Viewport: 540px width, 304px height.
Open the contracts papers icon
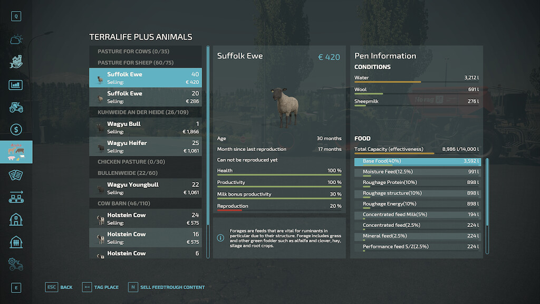coord(16,175)
